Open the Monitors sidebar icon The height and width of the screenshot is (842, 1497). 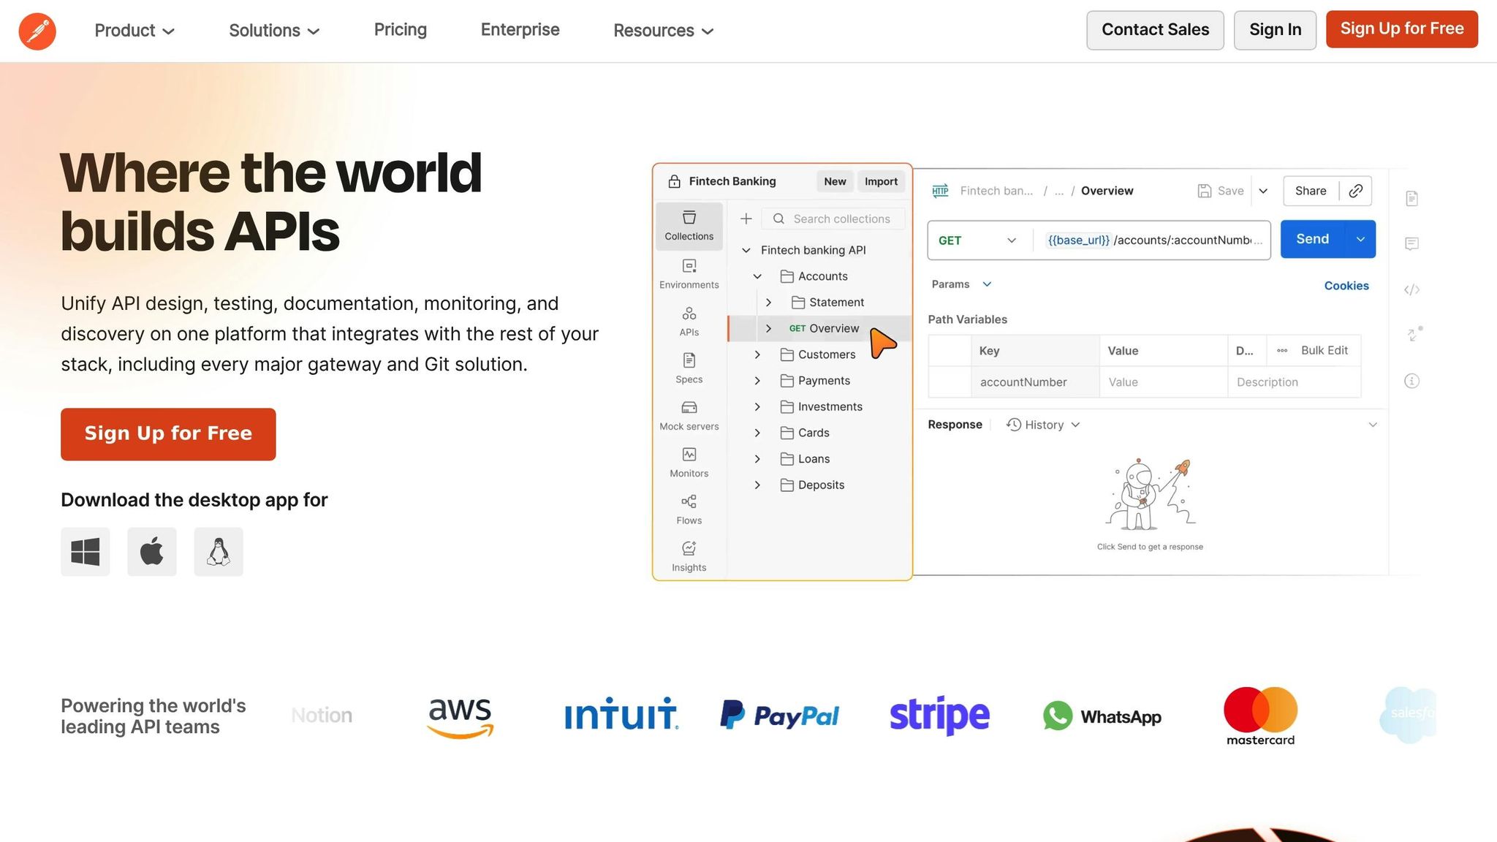tap(689, 463)
